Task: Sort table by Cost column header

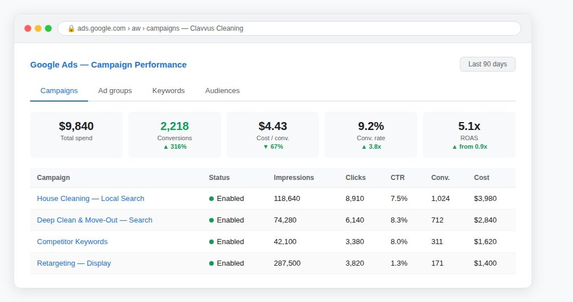Action: (481, 178)
